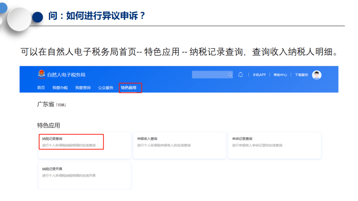Viewport: 358px width, 201px height.
Task: Click the 手机APP link
Action: [x=259, y=75]
